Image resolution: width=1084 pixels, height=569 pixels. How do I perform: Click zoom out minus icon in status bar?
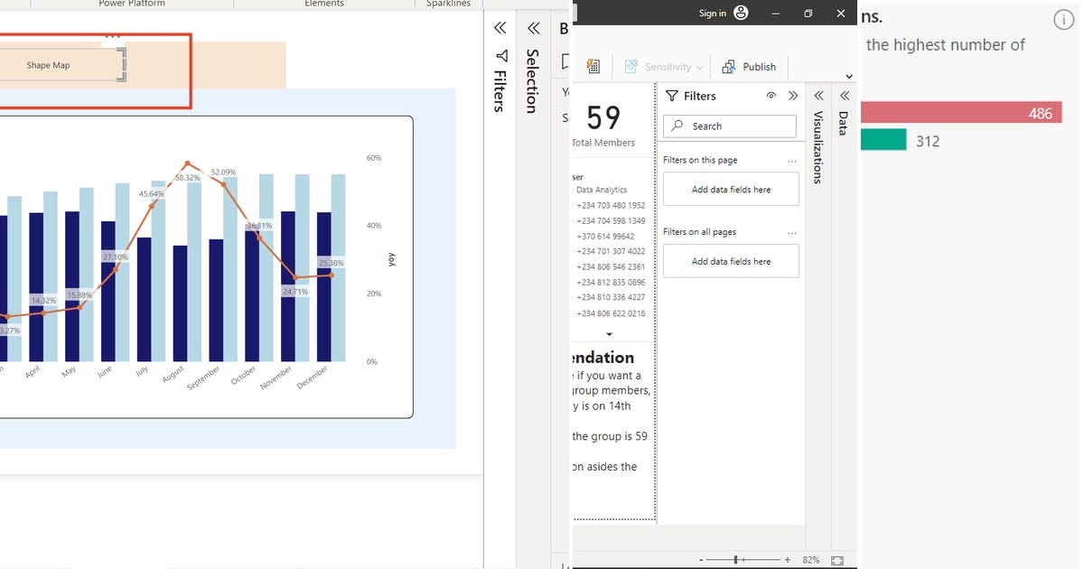coord(703,560)
